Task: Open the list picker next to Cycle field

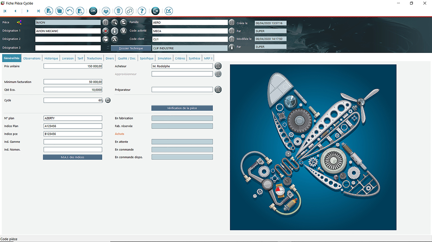Action: [108, 100]
